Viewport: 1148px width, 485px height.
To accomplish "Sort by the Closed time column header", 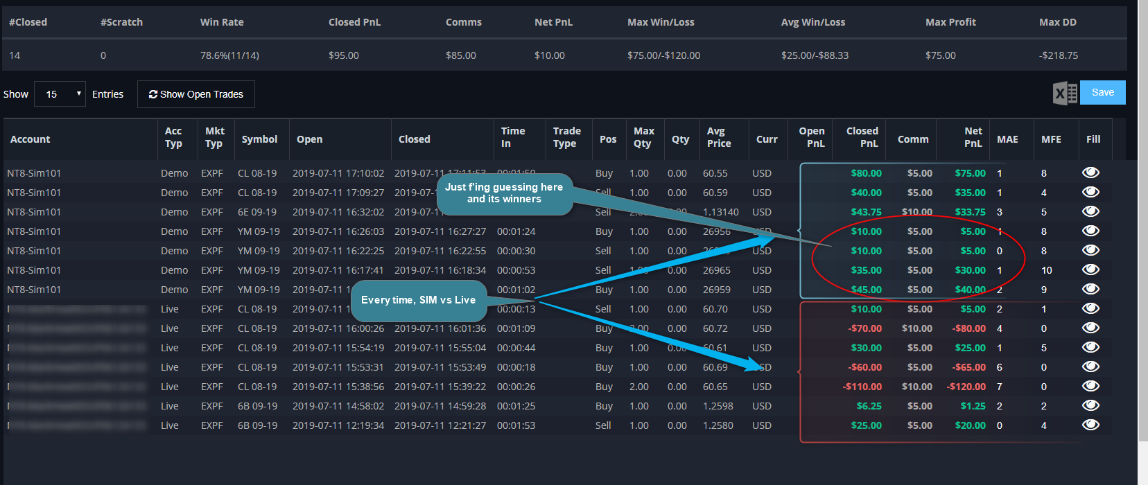I will point(442,139).
